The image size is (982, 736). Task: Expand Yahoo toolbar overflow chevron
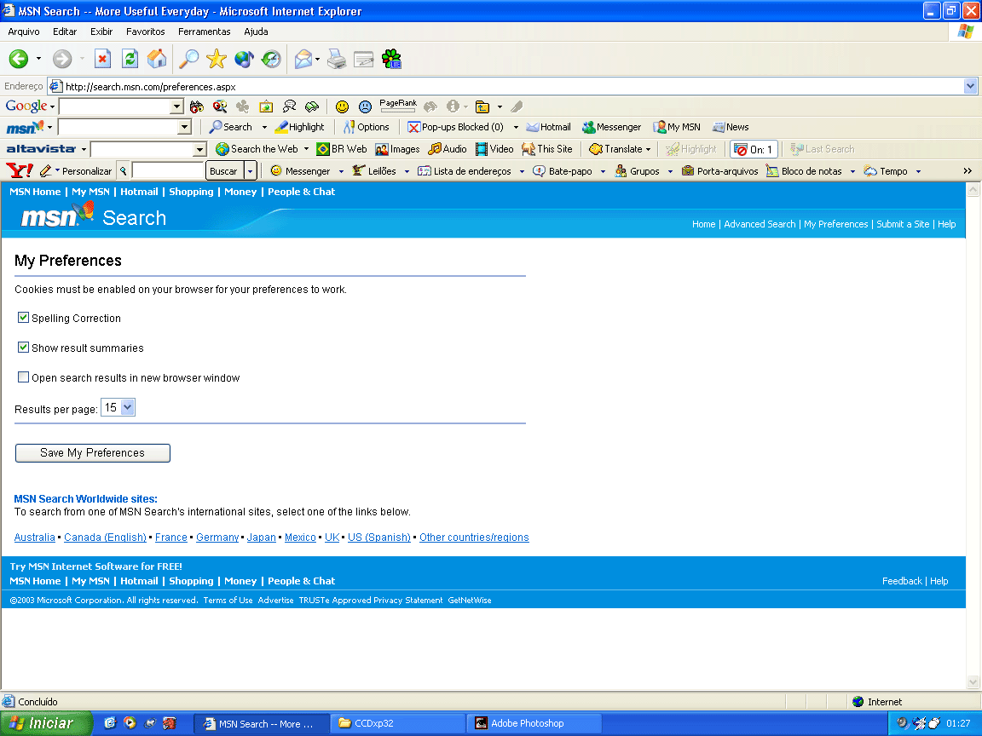click(x=968, y=171)
